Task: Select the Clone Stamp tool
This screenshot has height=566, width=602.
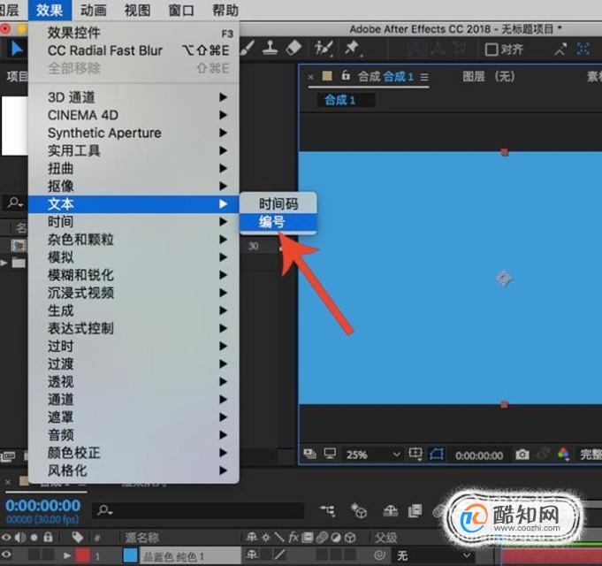Action: click(271, 49)
